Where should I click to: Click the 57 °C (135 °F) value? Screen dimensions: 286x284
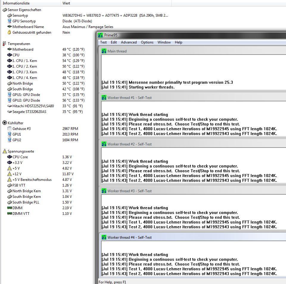(x=73, y=94)
